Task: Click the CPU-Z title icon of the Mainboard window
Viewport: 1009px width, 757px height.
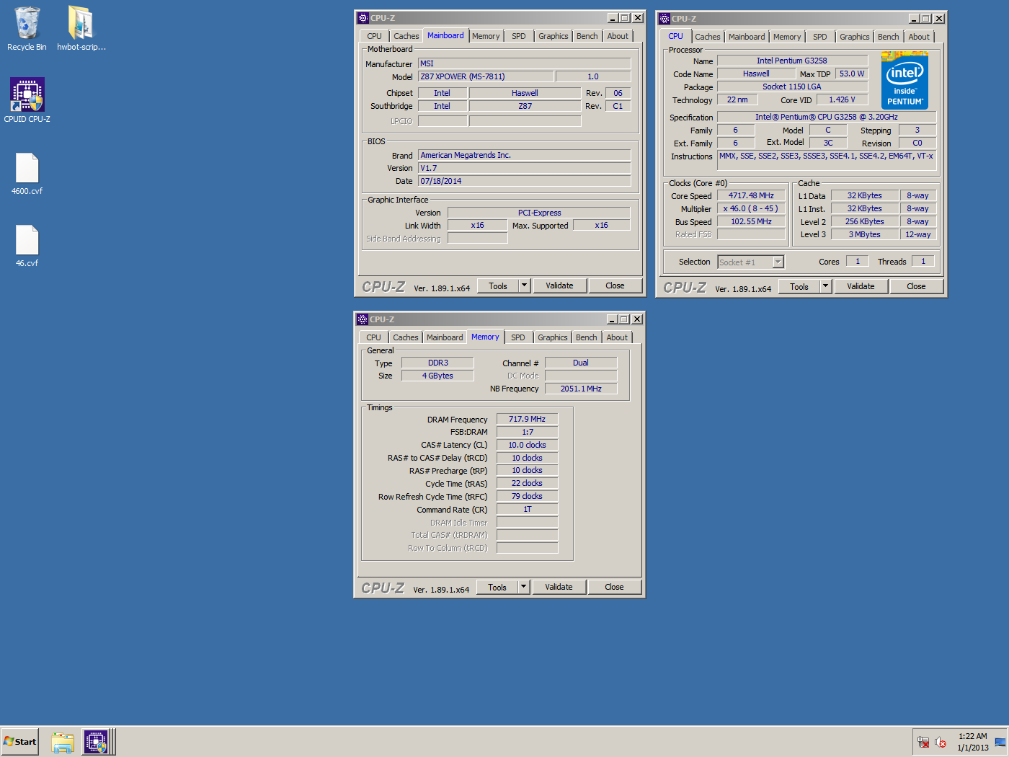Action: 363,18
